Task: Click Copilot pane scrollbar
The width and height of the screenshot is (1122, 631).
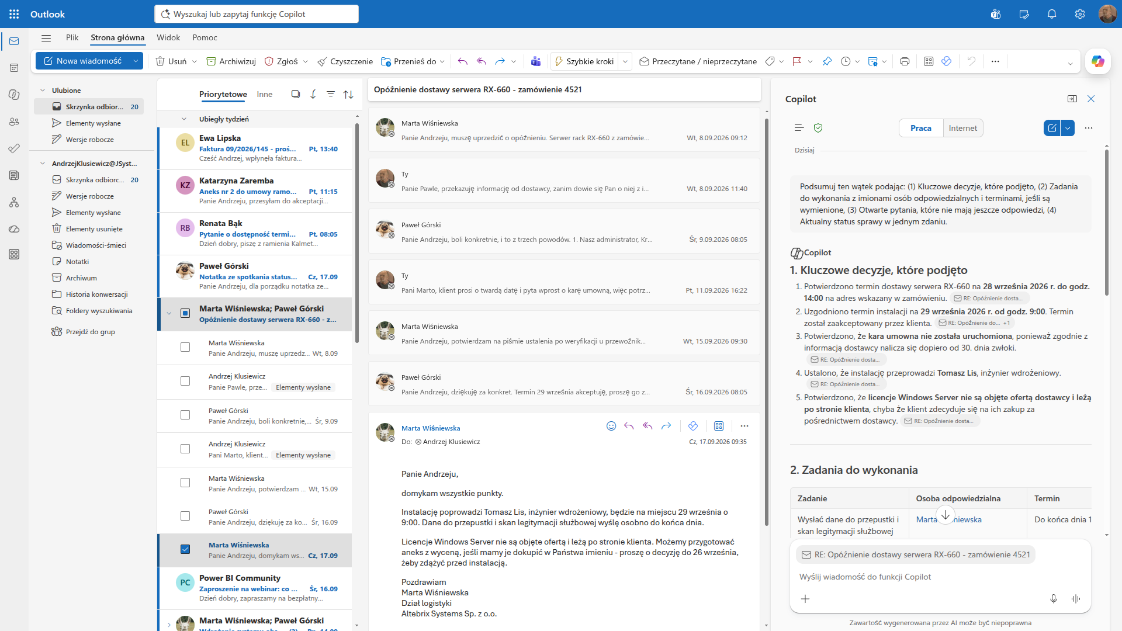Action: [x=1107, y=222]
